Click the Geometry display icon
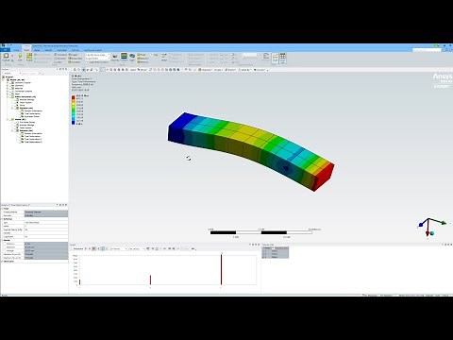 [x=115, y=57]
